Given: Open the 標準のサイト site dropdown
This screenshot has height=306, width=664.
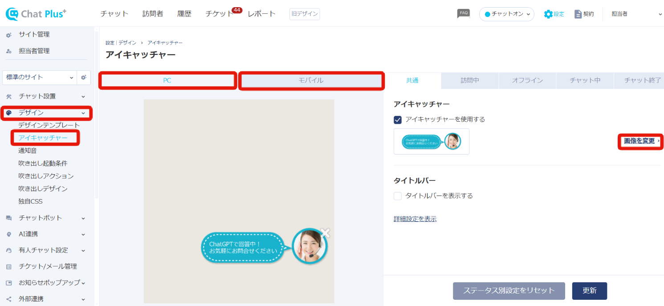Looking at the screenshot, I should point(39,78).
